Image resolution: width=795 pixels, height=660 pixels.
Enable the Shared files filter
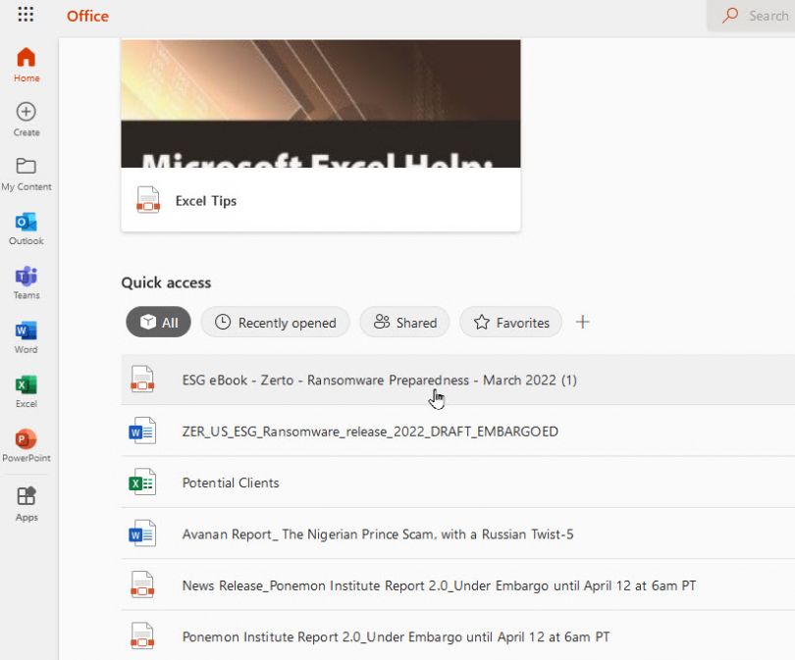tap(404, 322)
